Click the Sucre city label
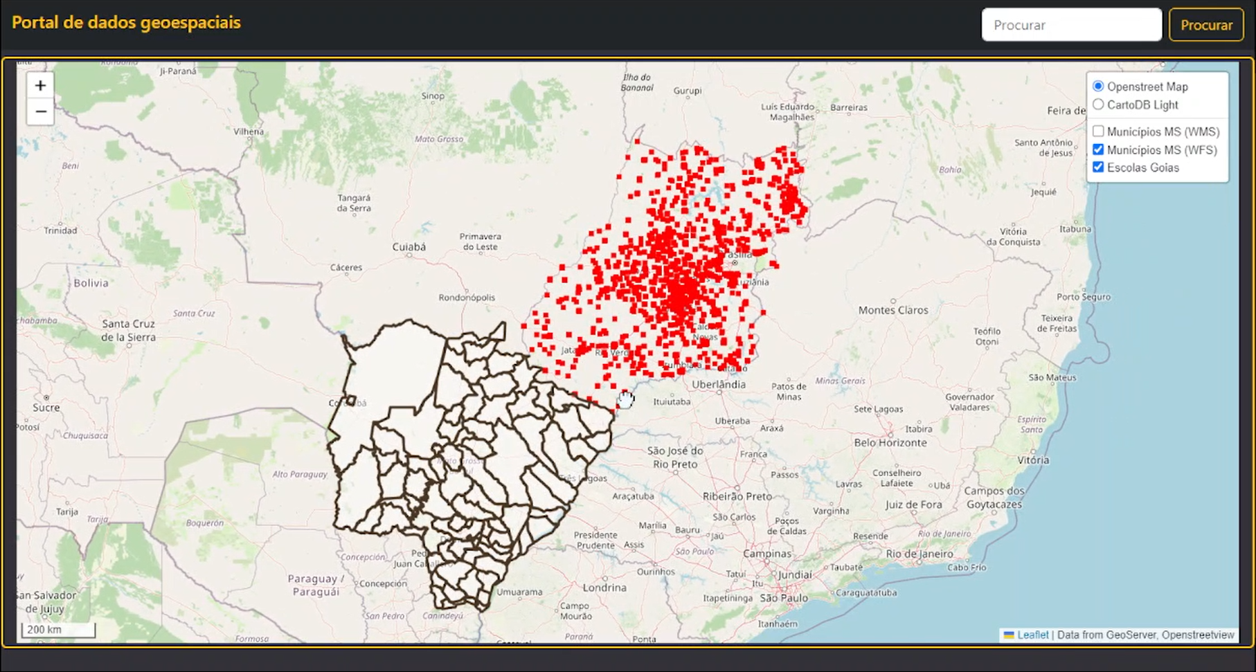This screenshot has width=1256, height=672. coord(46,408)
